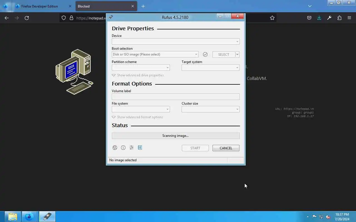
Task: Click Rufus title bar USB icon
Action: (111, 17)
